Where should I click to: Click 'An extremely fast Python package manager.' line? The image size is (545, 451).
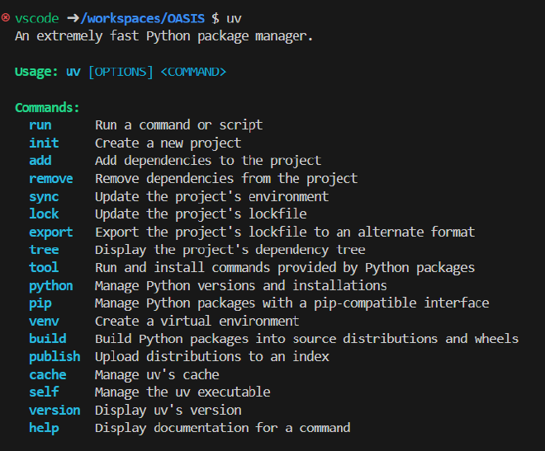pyautogui.click(x=163, y=36)
